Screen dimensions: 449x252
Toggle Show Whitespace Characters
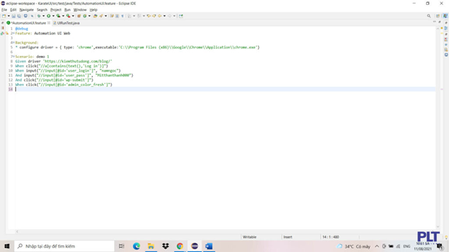pyautogui.click(x=122, y=16)
